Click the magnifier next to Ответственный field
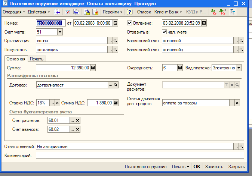 pos(241,147)
